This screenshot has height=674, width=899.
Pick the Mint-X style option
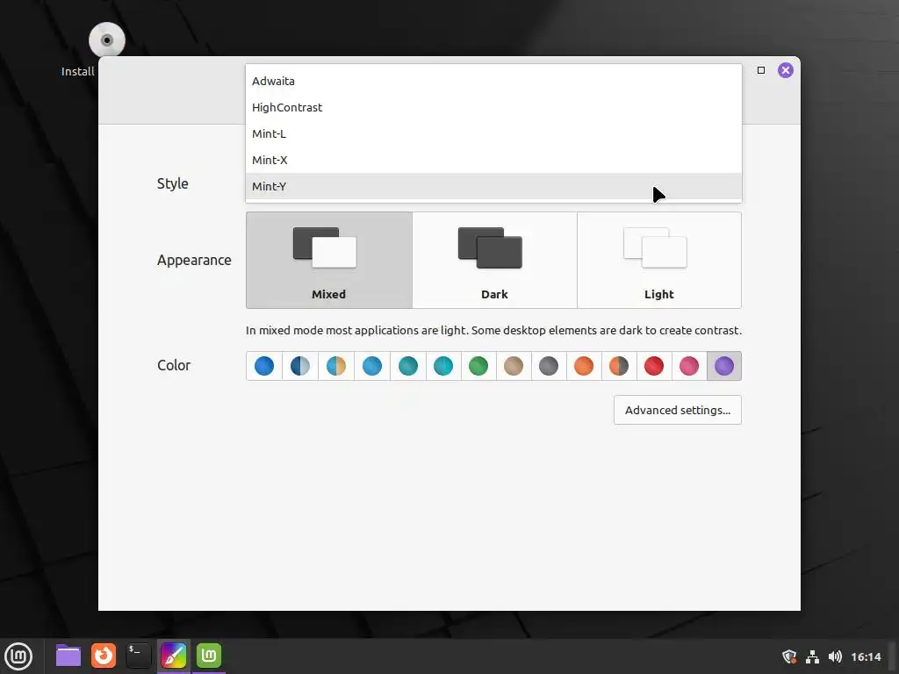pyautogui.click(x=493, y=160)
